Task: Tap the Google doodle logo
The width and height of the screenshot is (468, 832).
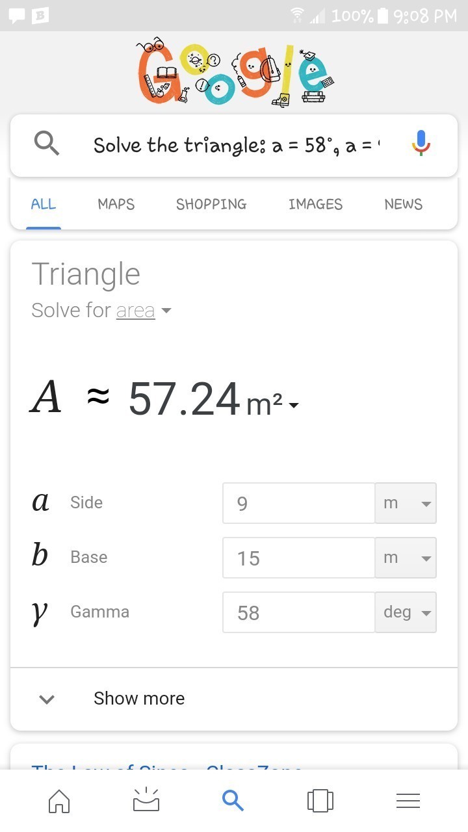Action: click(x=234, y=73)
